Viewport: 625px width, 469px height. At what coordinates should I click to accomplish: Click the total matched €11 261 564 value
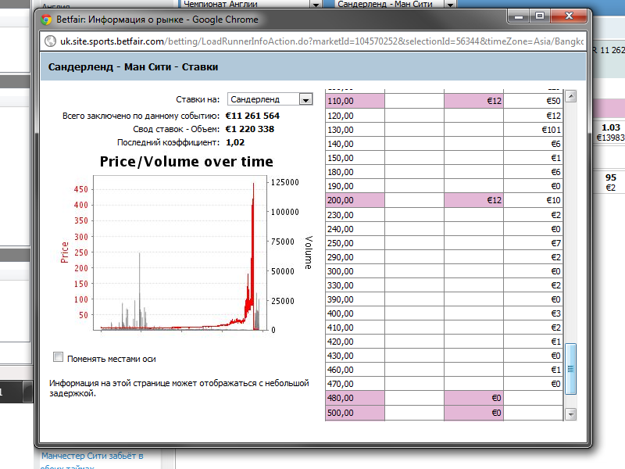252,116
